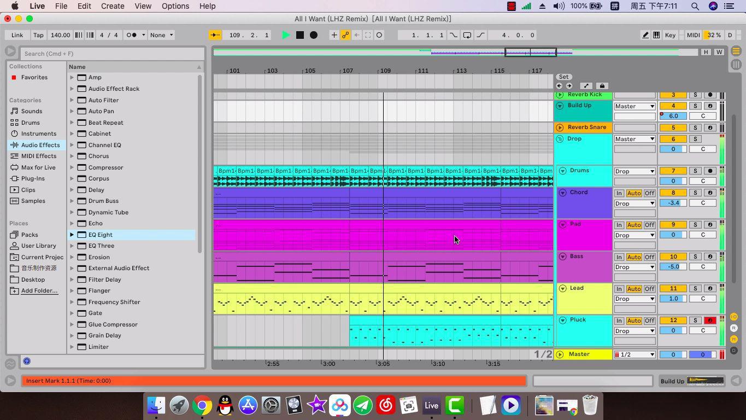The width and height of the screenshot is (746, 420).
Task: Click the Lock Envelopes padlock icon
Action: [x=602, y=86]
